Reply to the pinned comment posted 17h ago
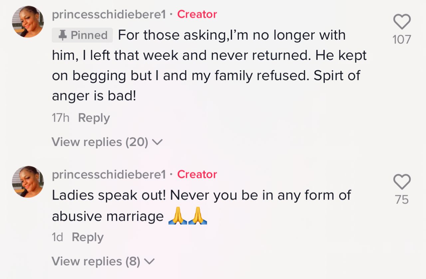The height and width of the screenshot is (279, 426). coord(94,118)
